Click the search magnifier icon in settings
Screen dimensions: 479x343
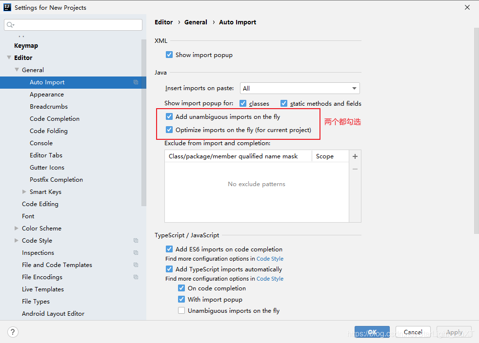[x=9, y=25]
